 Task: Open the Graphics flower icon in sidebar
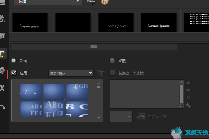tap(3, 70)
